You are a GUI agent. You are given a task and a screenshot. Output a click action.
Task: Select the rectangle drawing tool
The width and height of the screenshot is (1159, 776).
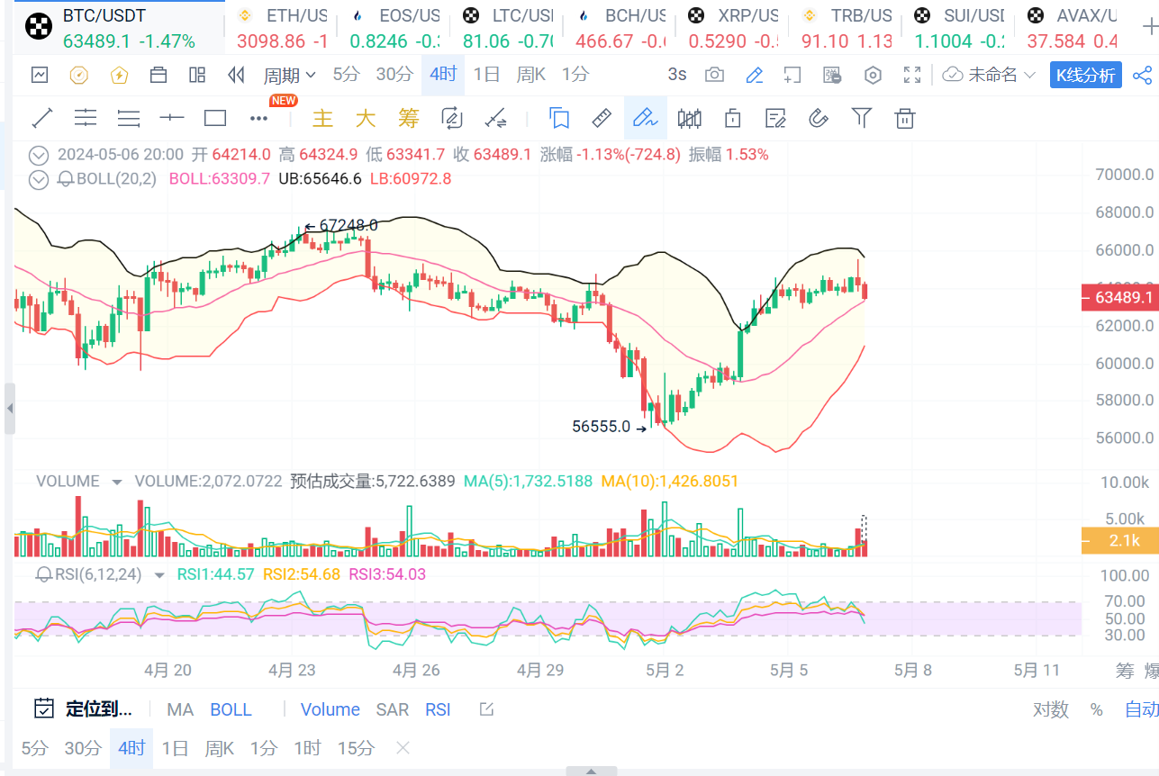(215, 118)
